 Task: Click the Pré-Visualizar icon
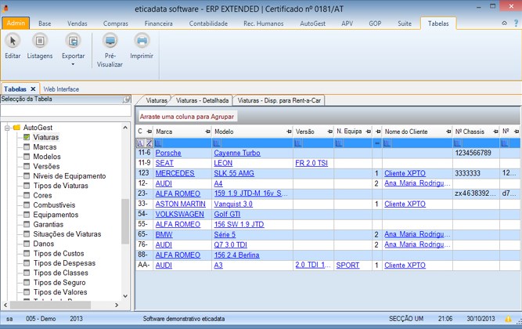[x=109, y=42]
